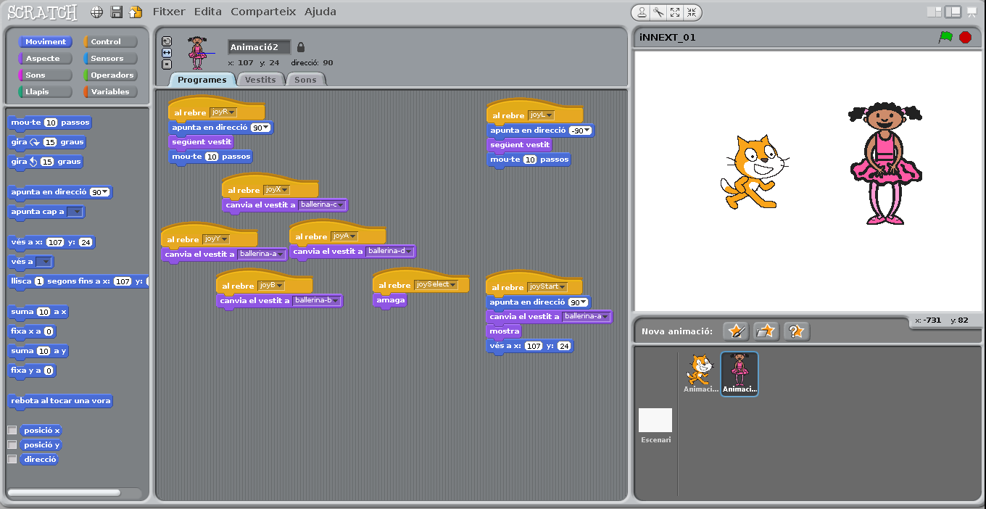This screenshot has height=509, width=986.
Task: Paint a new sprite with the brush-star button
Action: click(736, 331)
